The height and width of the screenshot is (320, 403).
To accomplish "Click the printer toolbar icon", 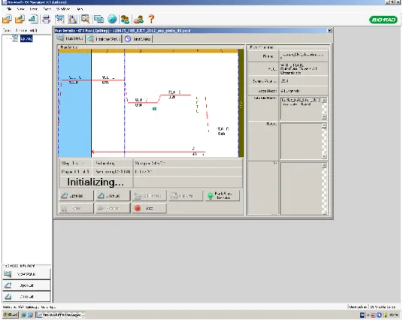I will (47, 20).
